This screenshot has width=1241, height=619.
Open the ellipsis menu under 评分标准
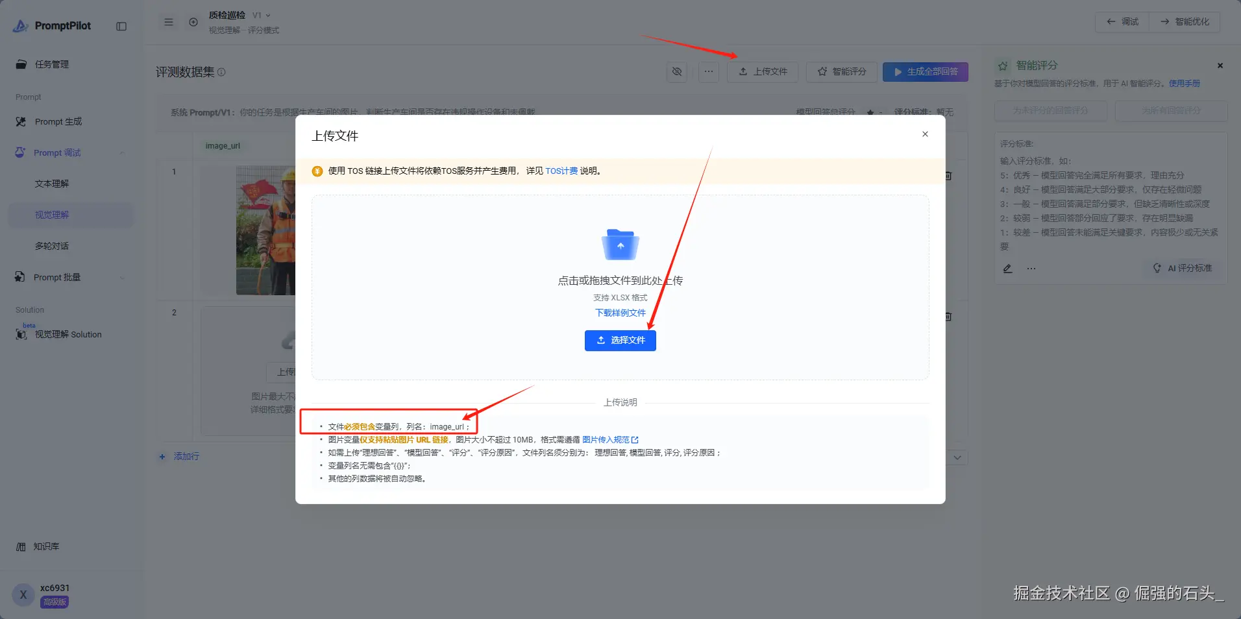pos(1031,268)
